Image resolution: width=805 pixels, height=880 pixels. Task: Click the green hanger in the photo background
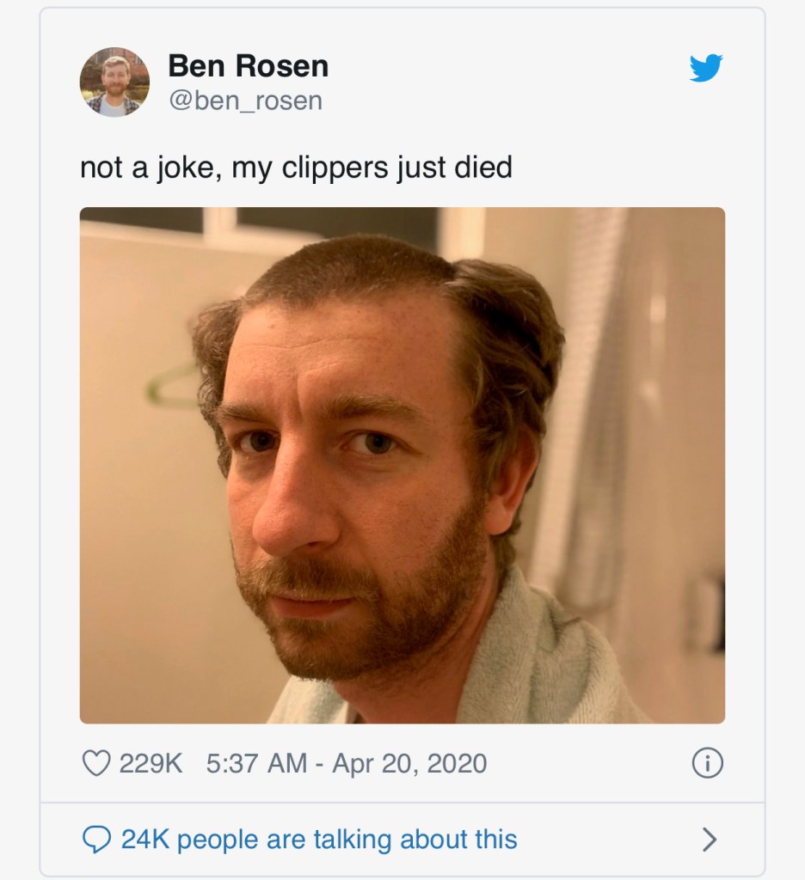tap(172, 387)
